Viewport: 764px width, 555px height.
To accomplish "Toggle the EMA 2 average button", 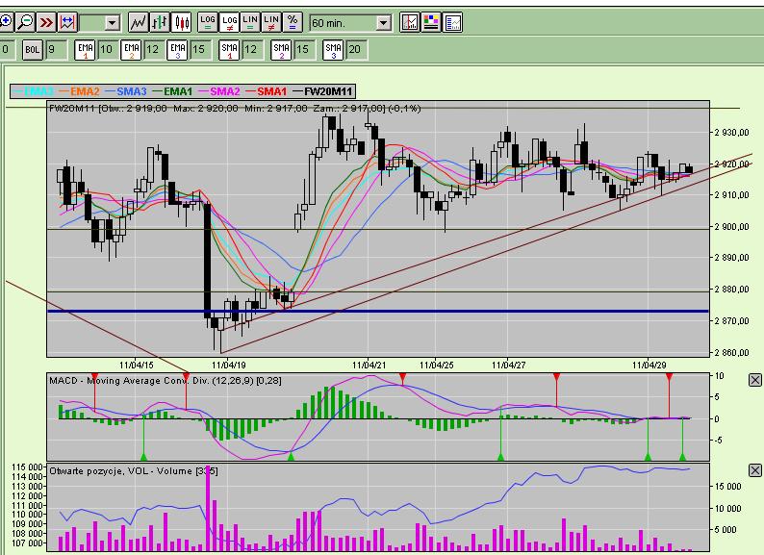I will point(131,49).
